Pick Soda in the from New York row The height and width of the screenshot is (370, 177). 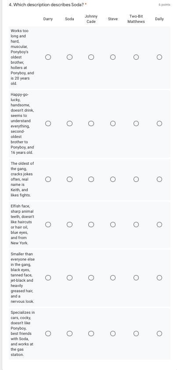pyautogui.click(x=69, y=225)
